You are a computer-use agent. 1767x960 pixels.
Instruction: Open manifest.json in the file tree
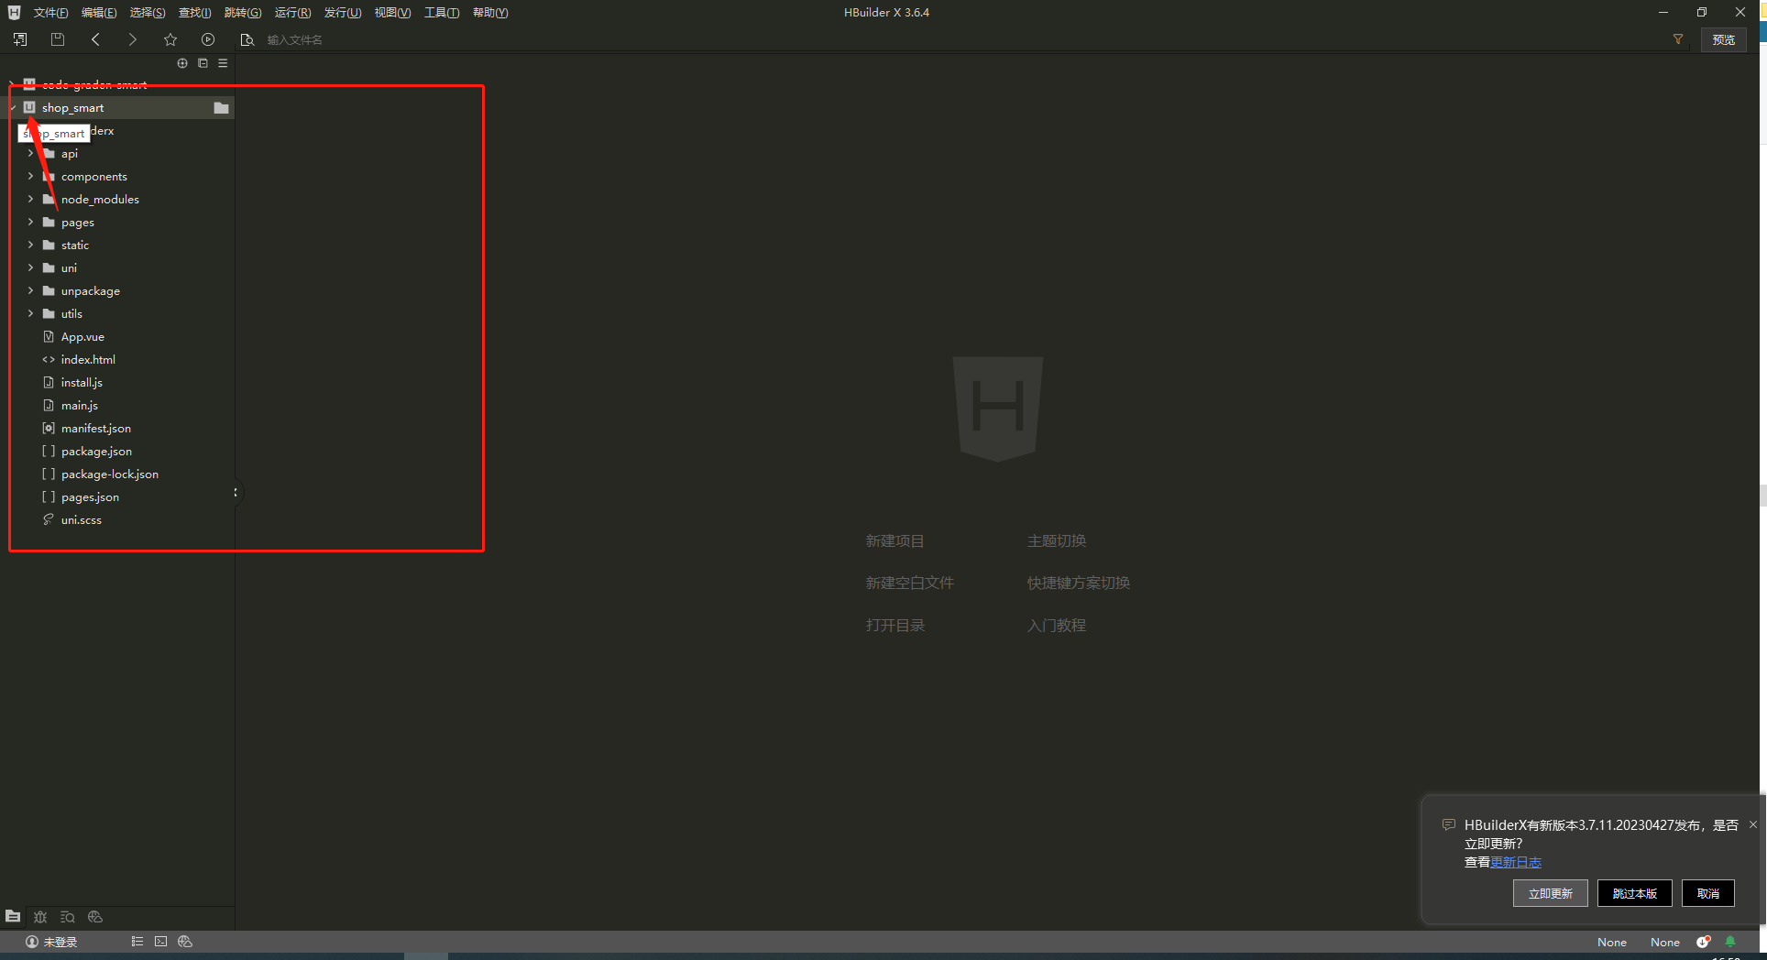point(95,428)
